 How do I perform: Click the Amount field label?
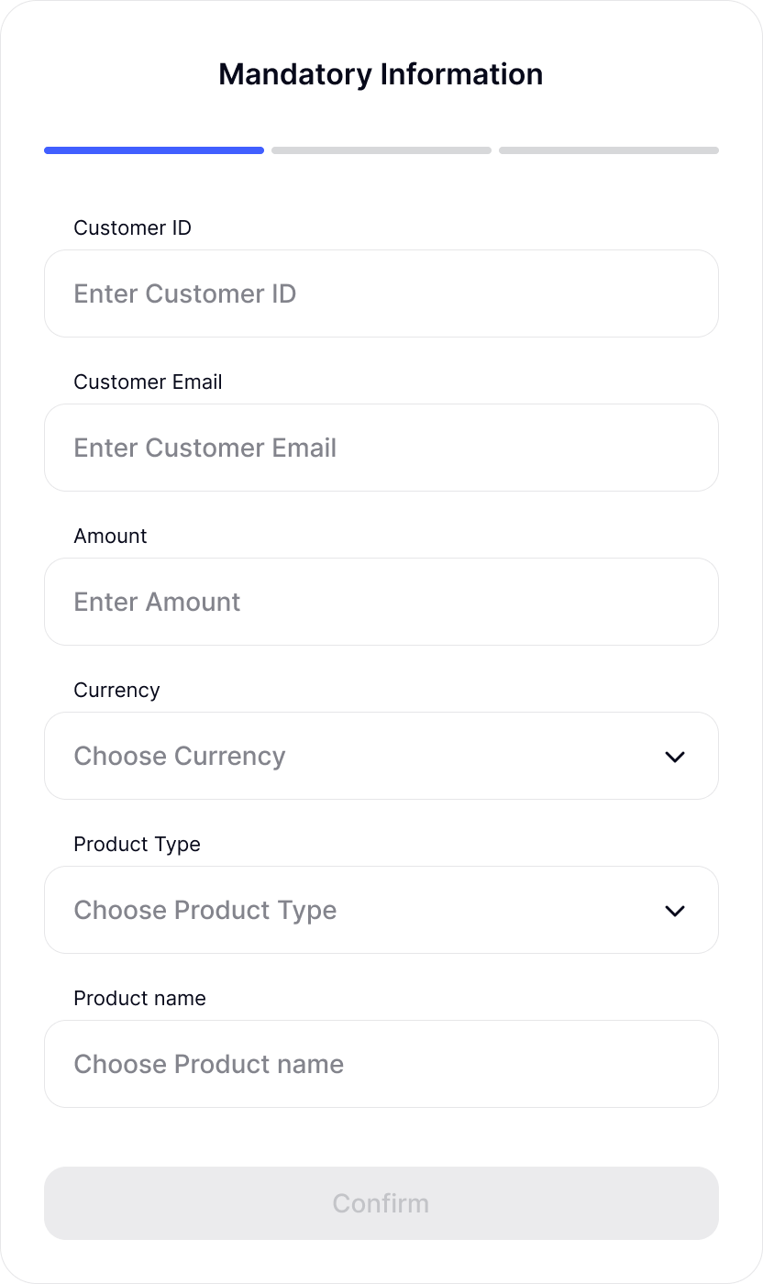coord(110,536)
